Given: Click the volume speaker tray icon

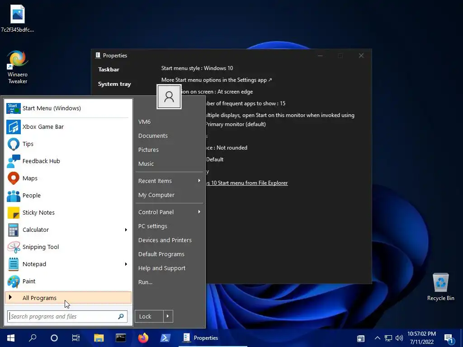Looking at the screenshot, I should [x=399, y=338].
